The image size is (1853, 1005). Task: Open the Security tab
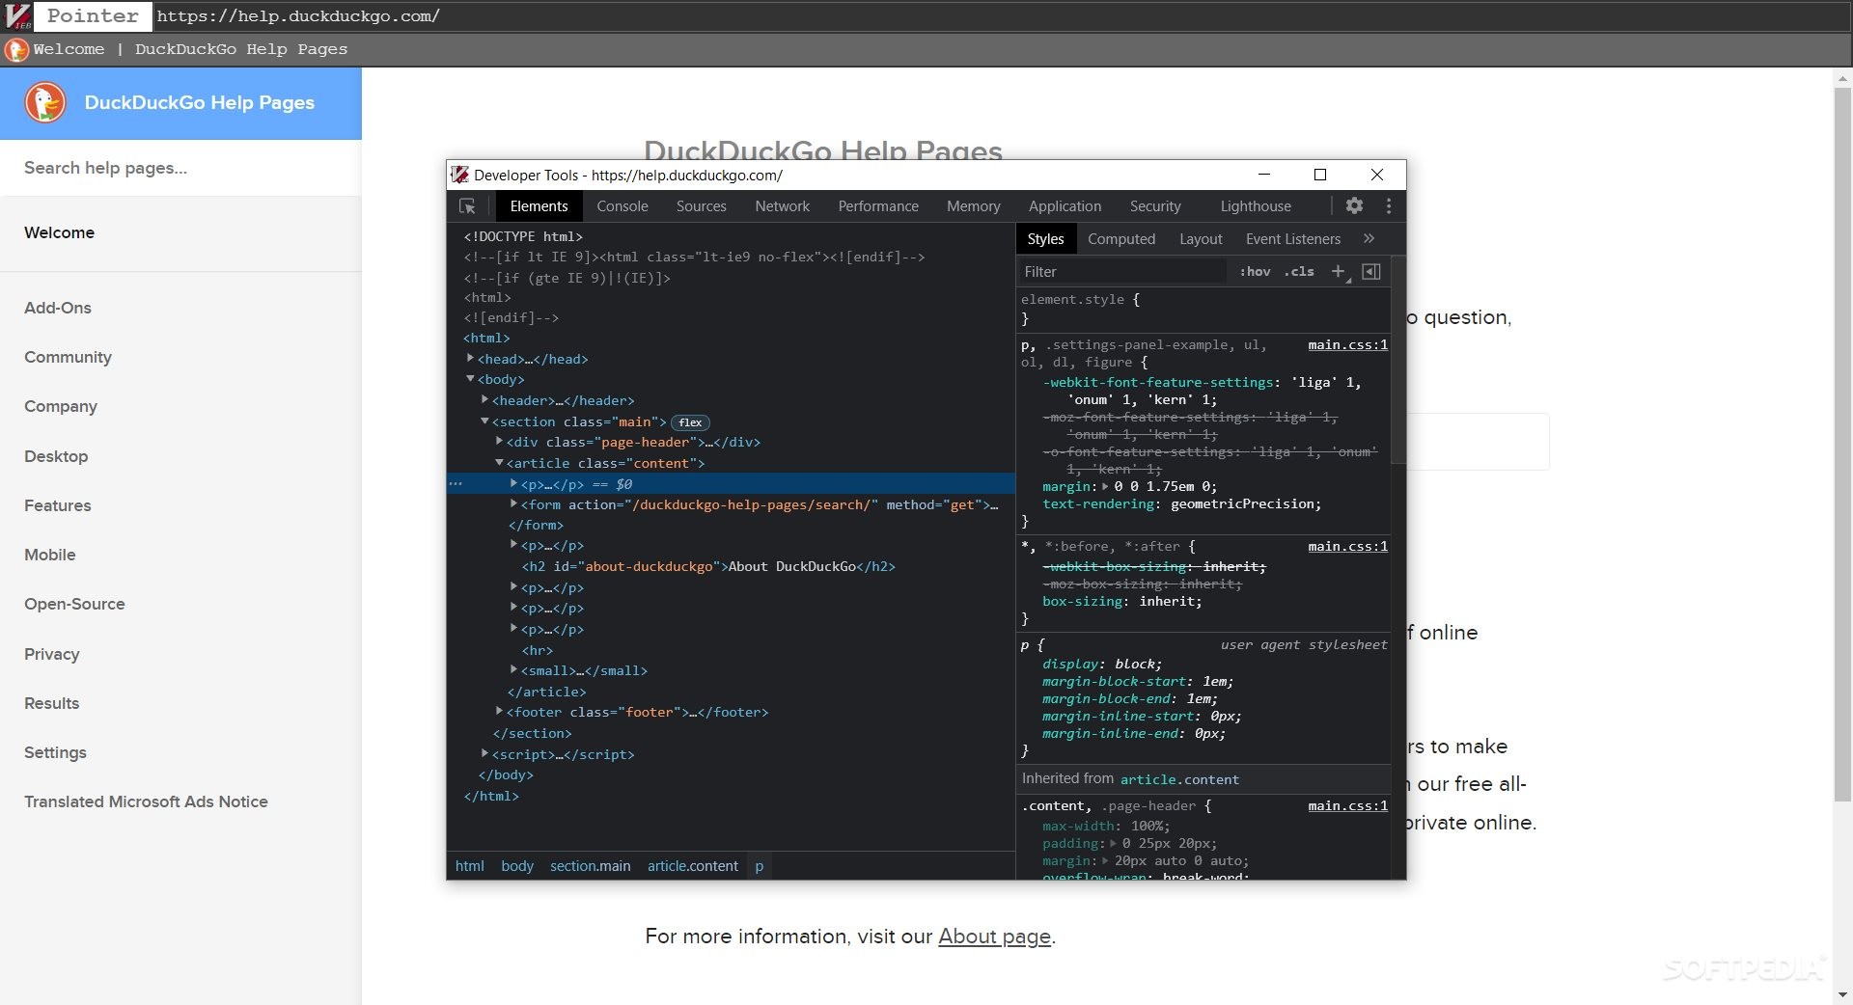(x=1155, y=206)
